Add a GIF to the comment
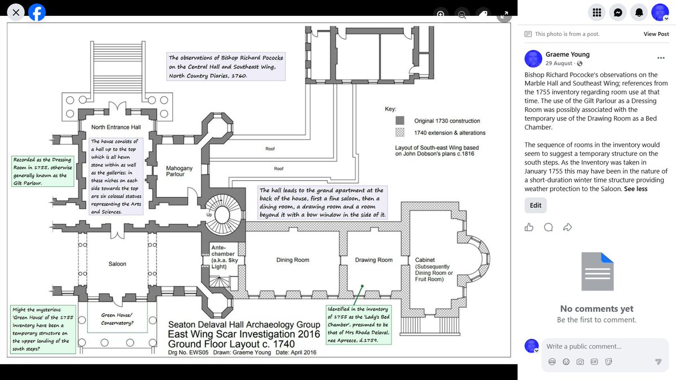The height and width of the screenshot is (380, 676). (594, 361)
